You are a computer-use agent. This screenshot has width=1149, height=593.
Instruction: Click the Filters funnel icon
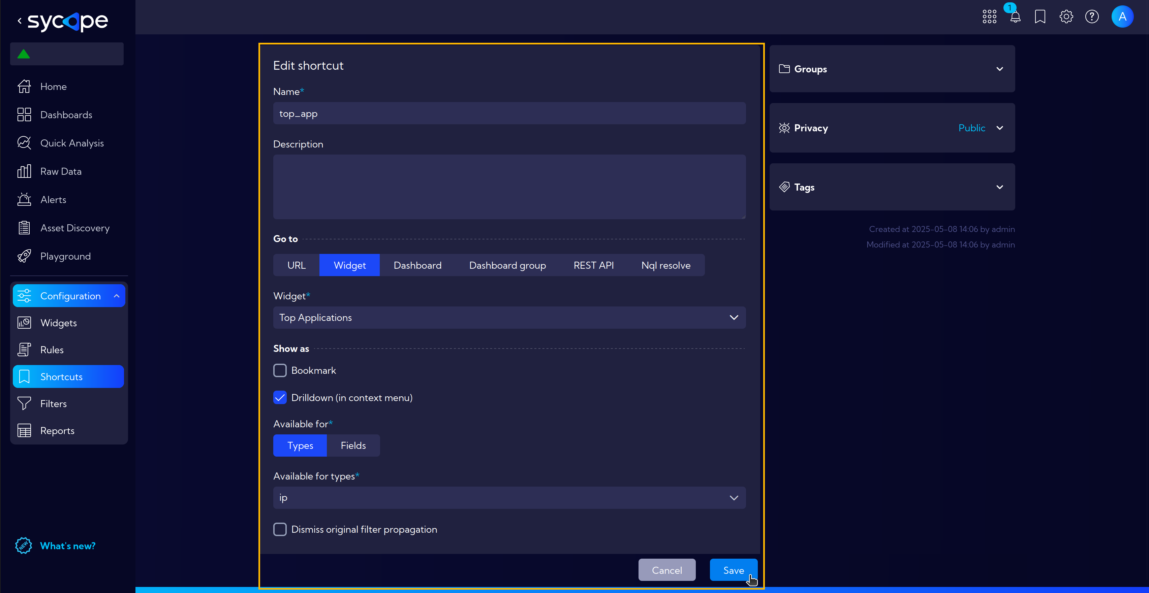[x=24, y=403]
